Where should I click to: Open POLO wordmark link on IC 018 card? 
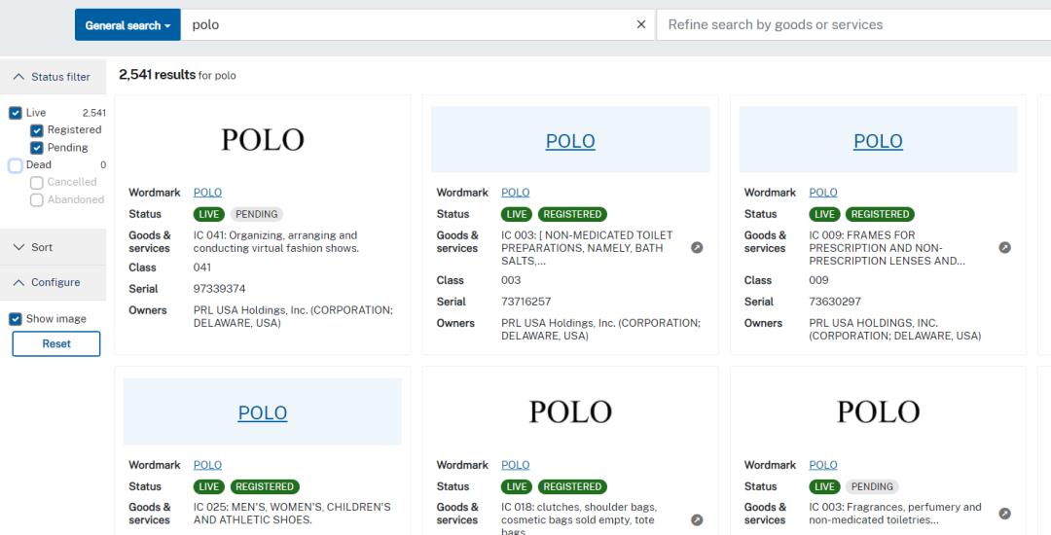pyautogui.click(x=516, y=465)
